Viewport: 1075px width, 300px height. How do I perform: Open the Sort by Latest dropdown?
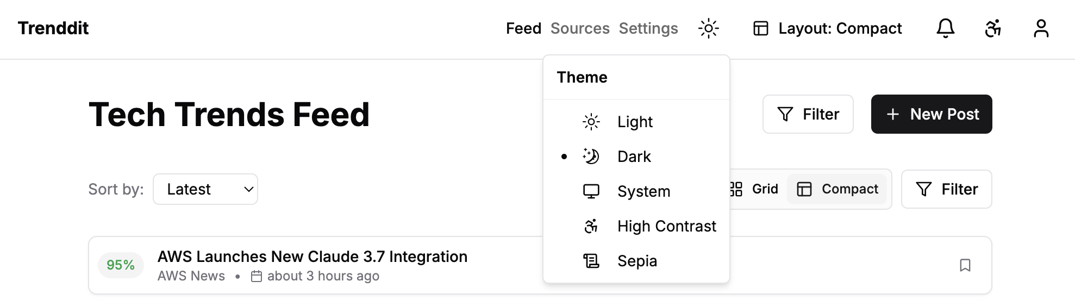click(x=205, y=189)
